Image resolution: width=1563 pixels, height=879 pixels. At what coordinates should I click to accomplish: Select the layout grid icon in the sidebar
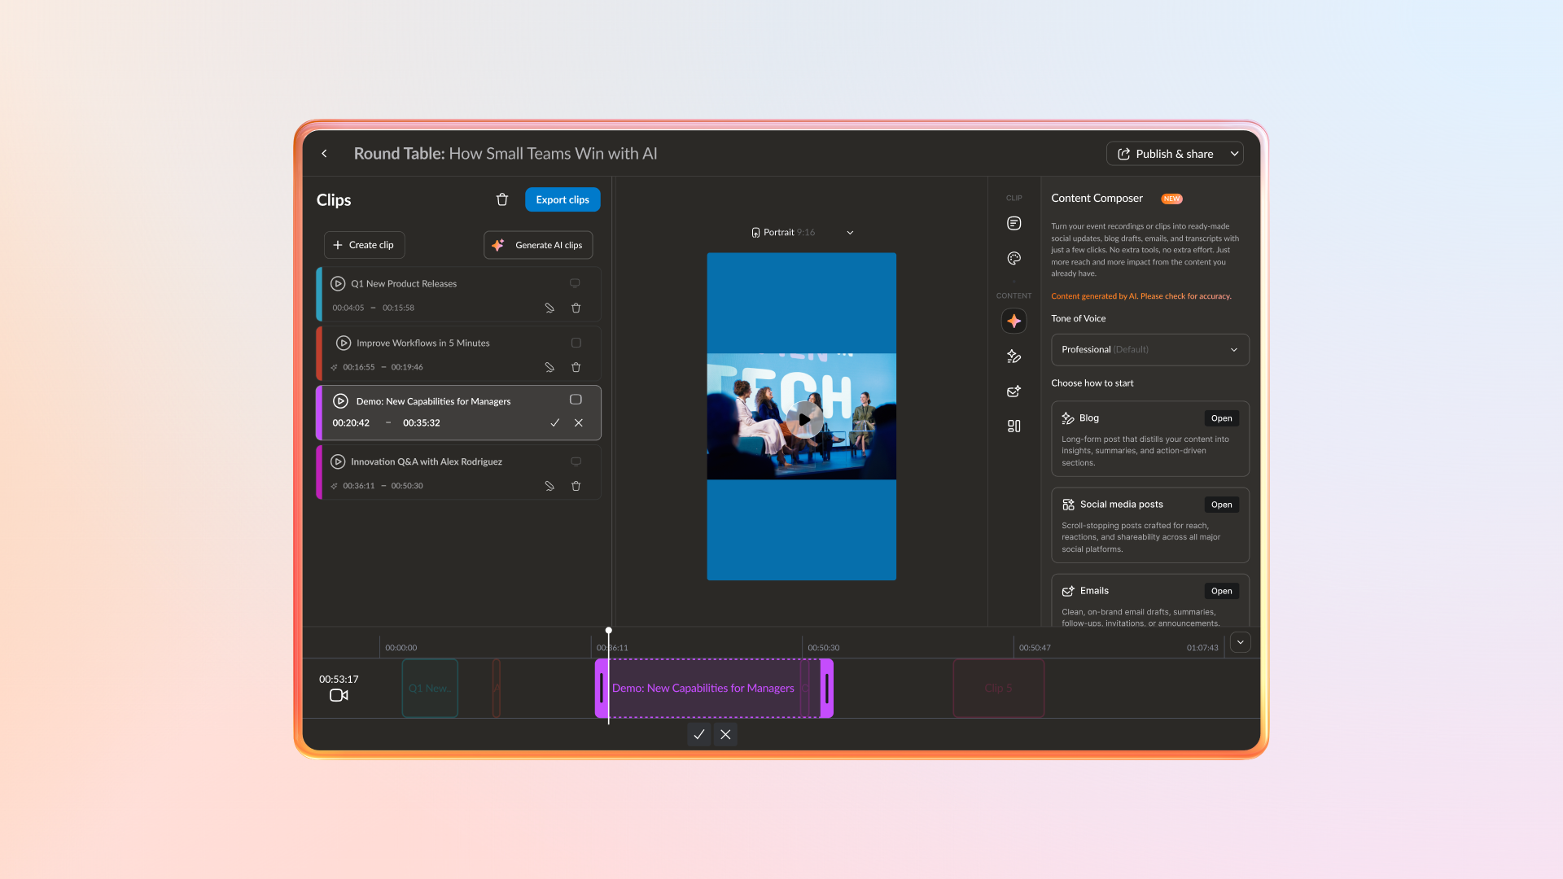click(1014, 426)
